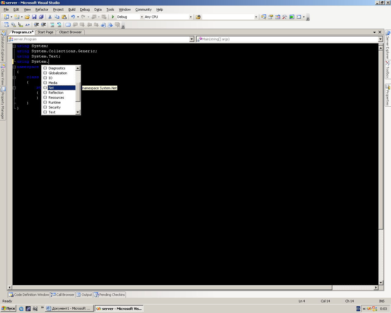The width and height of the screenshot is (391, 313).
Task: Expand the Server Explorer side panel
Action: pos(388,45)
